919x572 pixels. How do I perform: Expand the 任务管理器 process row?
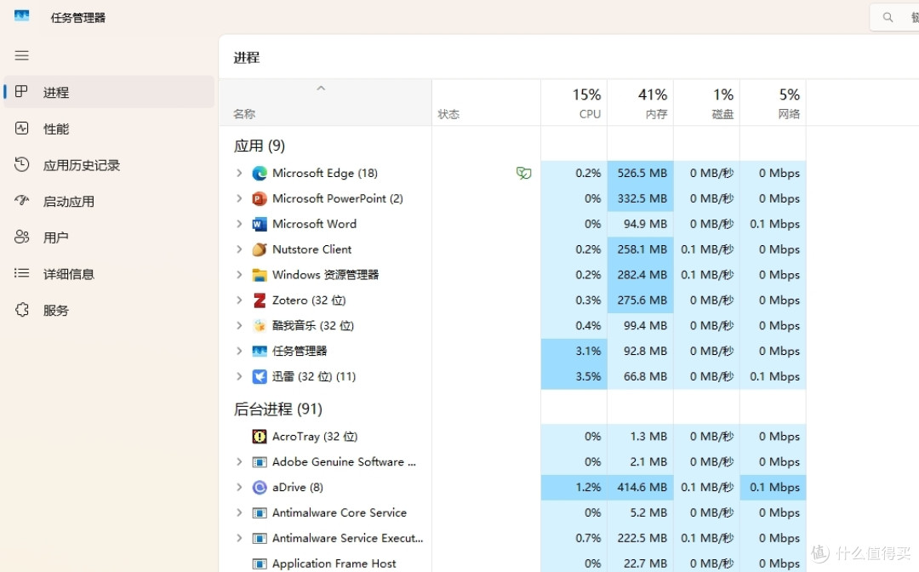click(239, 351)
